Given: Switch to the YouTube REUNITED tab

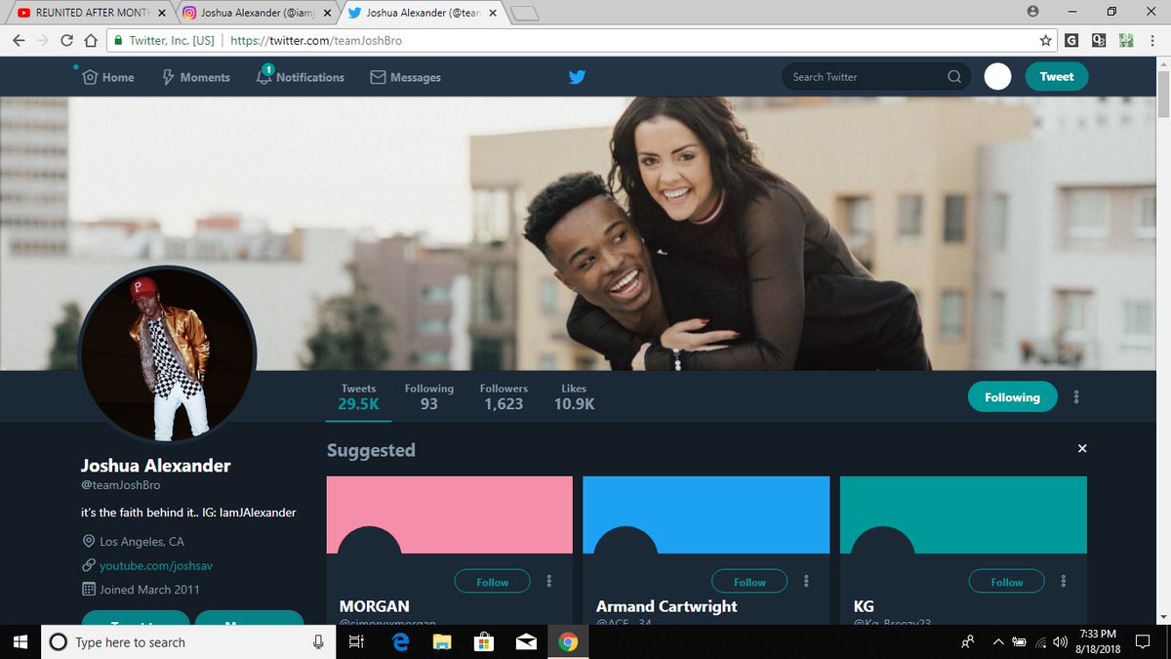Looking at the screenshot, I should tap(90, 14).
